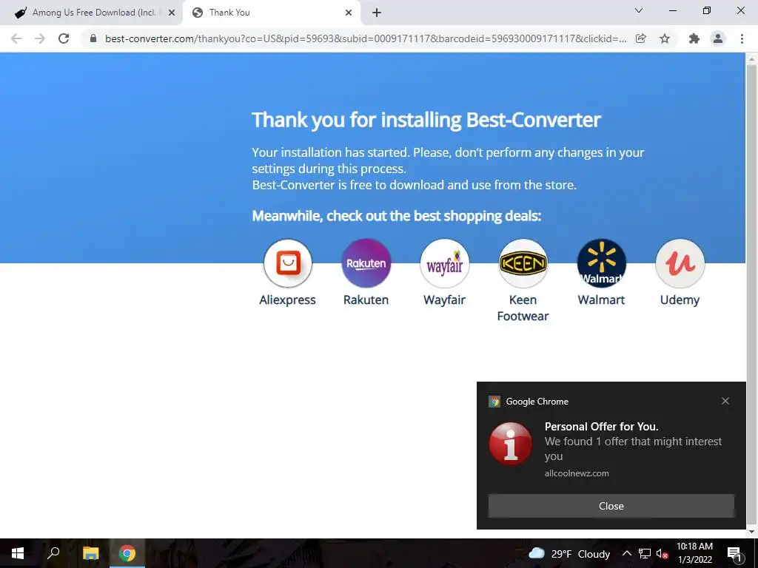
Task: Open the Extensions puzzle menu
Action: click(x=694, y=38)
